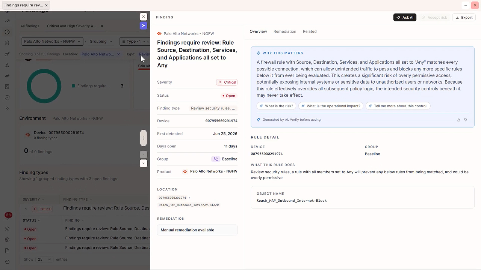Open the feed signal icon in sidebar
The image size is (481, 270).
(x=7, y=109)
